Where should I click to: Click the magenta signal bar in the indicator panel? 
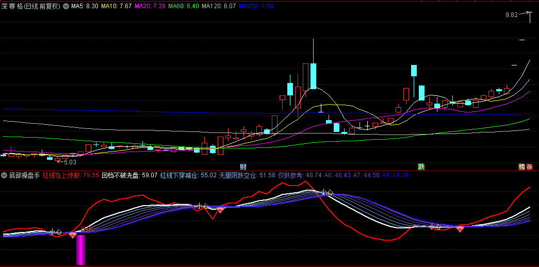81,250
